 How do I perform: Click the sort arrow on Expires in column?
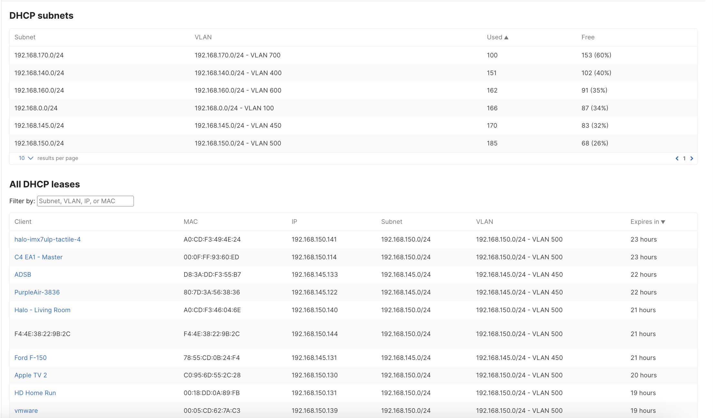[x=663, y=222]
